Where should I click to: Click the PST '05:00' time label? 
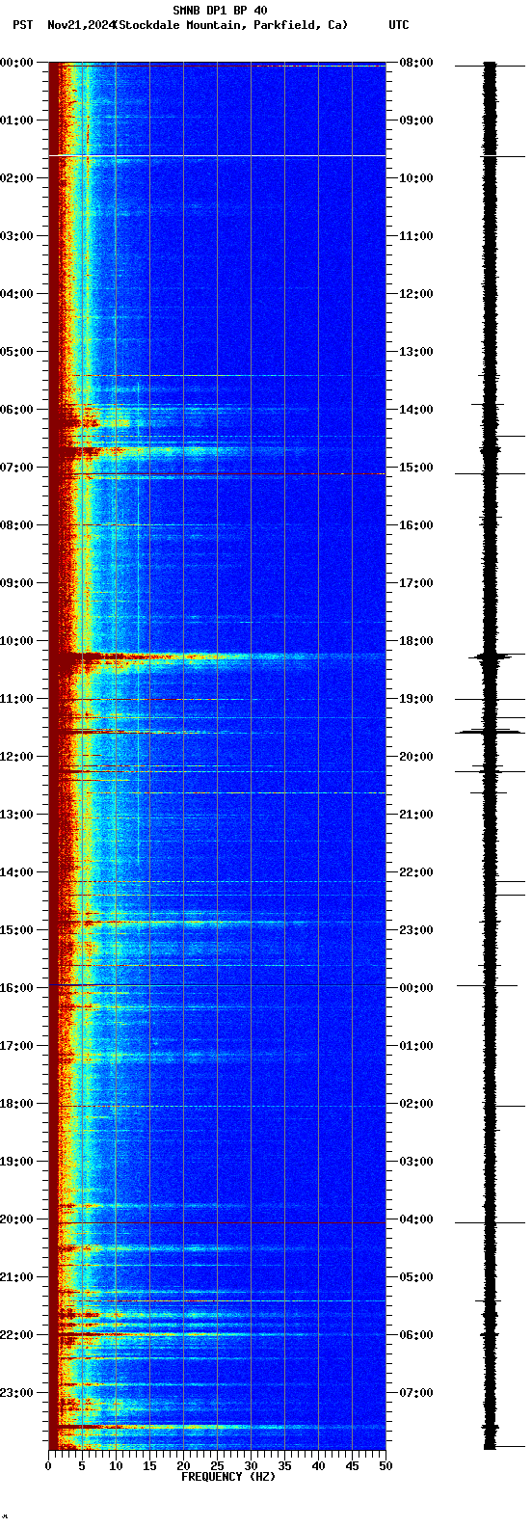[16, 352]
